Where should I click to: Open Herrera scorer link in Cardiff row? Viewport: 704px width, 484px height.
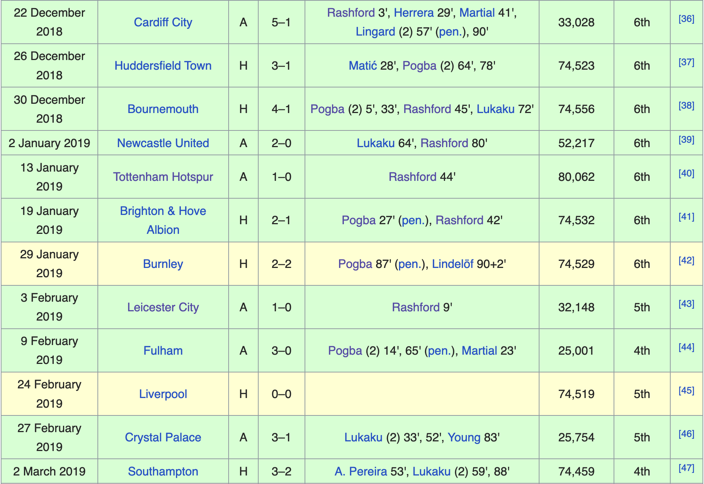[414, 13]
